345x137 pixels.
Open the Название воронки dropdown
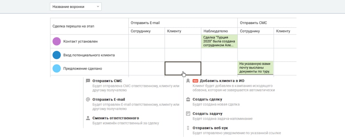(x=76, y=7)
